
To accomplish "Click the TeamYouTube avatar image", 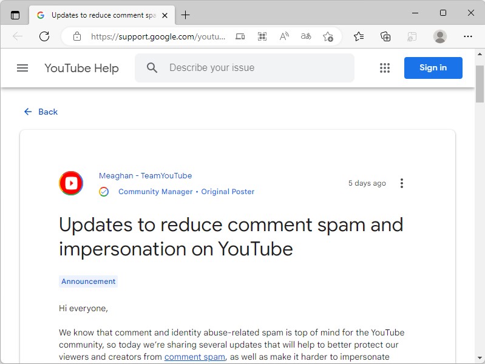I will pos(71,183).
